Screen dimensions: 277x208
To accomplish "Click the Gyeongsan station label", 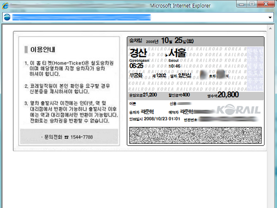I will pyautogui.click(x=139, y=61).
